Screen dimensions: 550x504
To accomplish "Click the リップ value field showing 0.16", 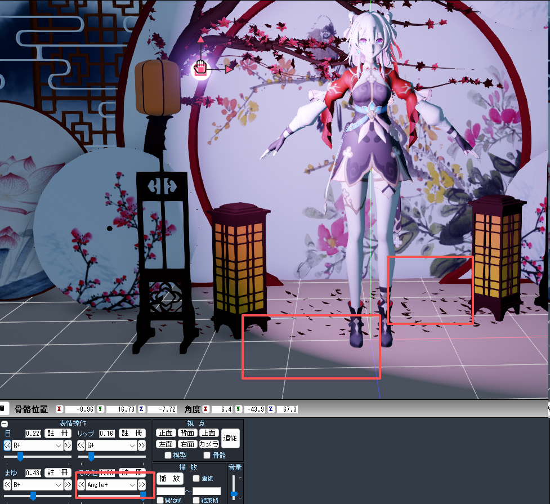I will tap(107, 434).
